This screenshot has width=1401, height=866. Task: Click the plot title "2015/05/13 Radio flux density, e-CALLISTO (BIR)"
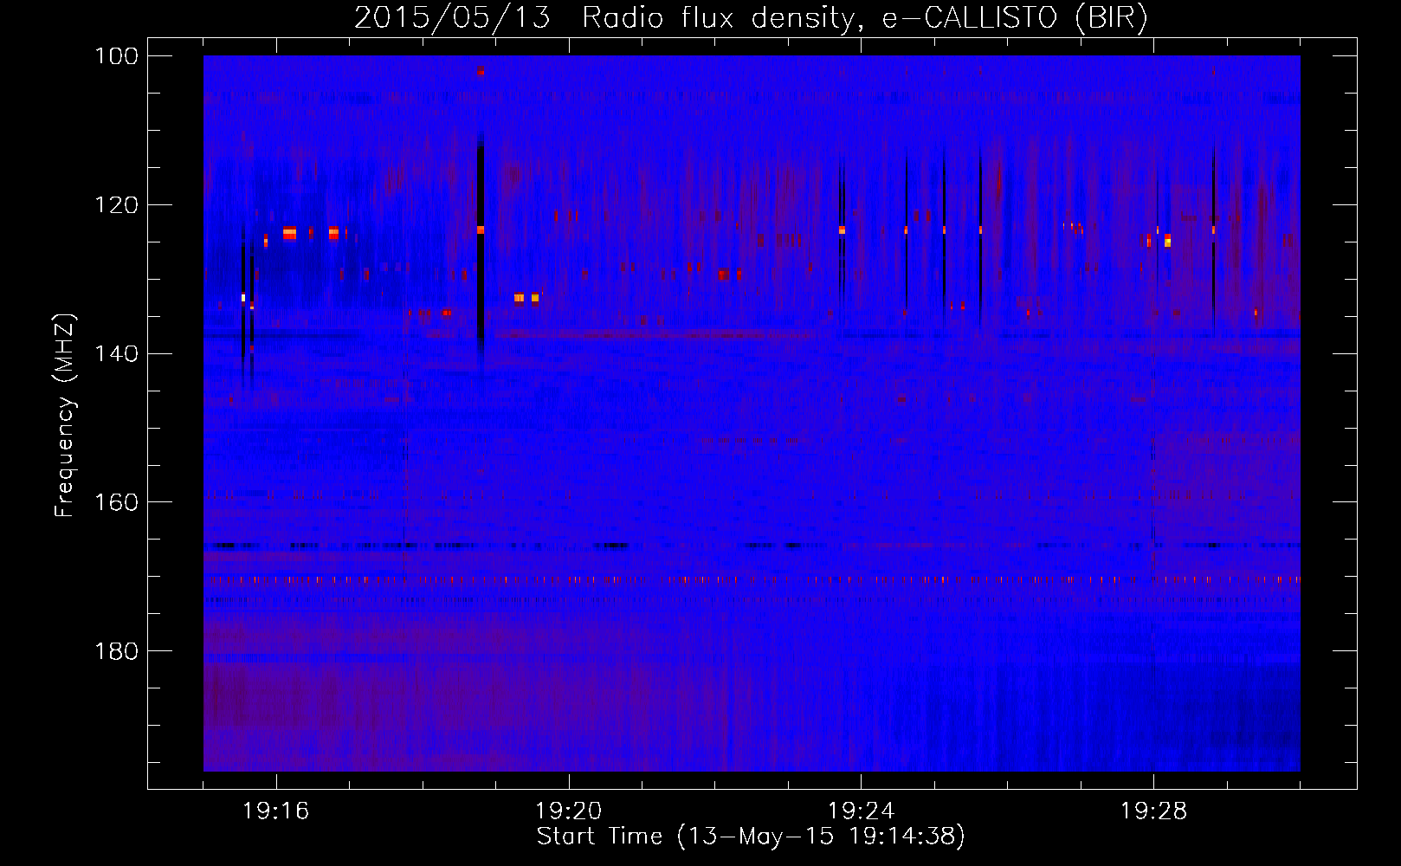tap(751, 18)
